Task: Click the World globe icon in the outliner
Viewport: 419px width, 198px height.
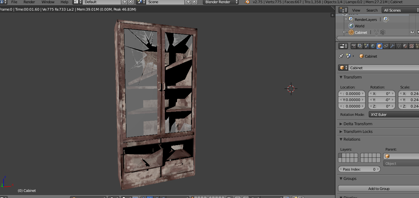Action: (x=351, y=26)
